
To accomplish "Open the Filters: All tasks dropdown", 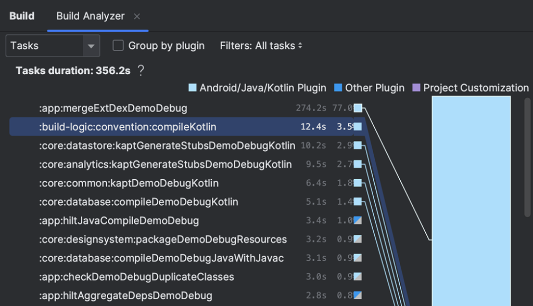I will point(261,46).
